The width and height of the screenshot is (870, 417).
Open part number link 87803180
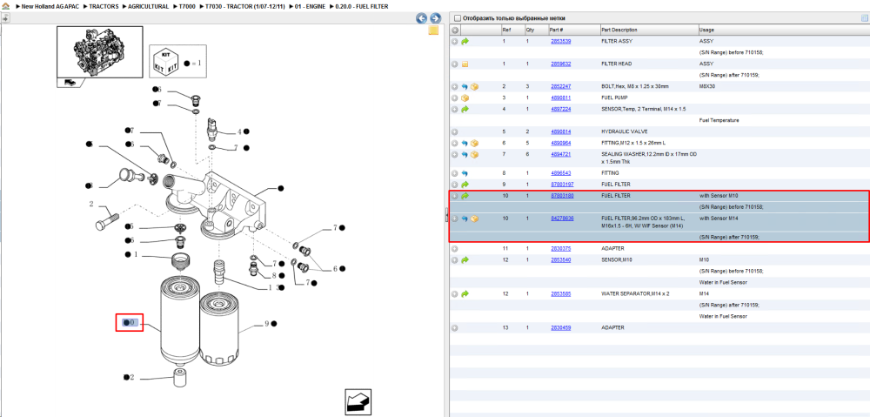tap(561, 196)
